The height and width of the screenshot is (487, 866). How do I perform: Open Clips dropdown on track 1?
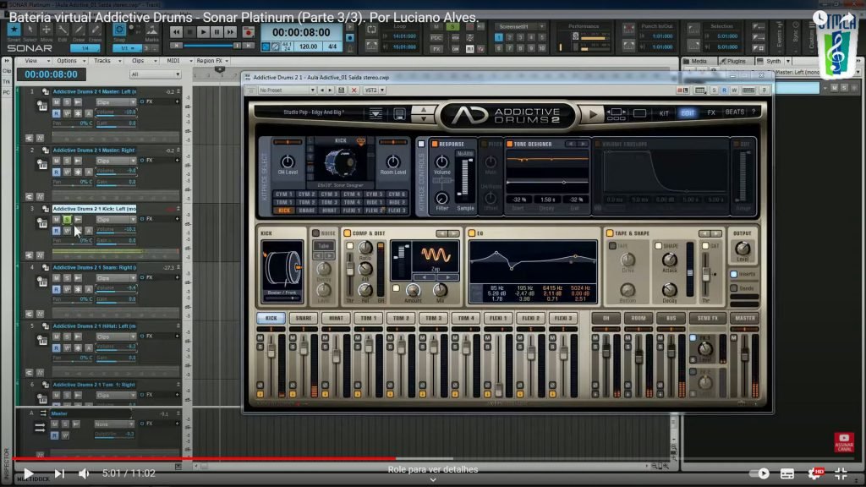pos(115,102)
